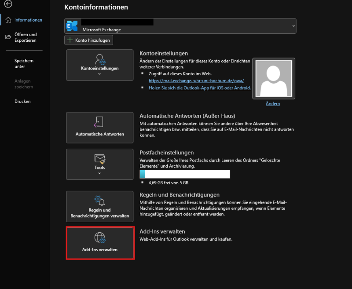
Task: Click the plus icon on Konto hinzufügen
Action: pos(70,40)
